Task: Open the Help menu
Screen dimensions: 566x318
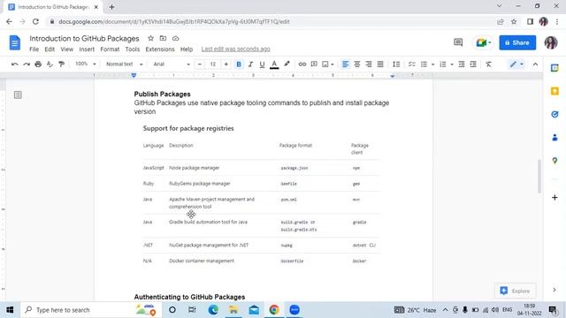Action: (x=187, y=49)
